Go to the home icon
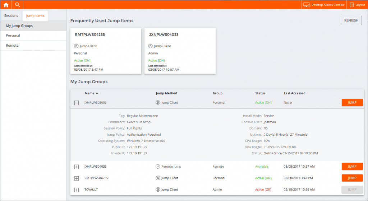This screenshot has width=368, height=201. coord(6,5)
